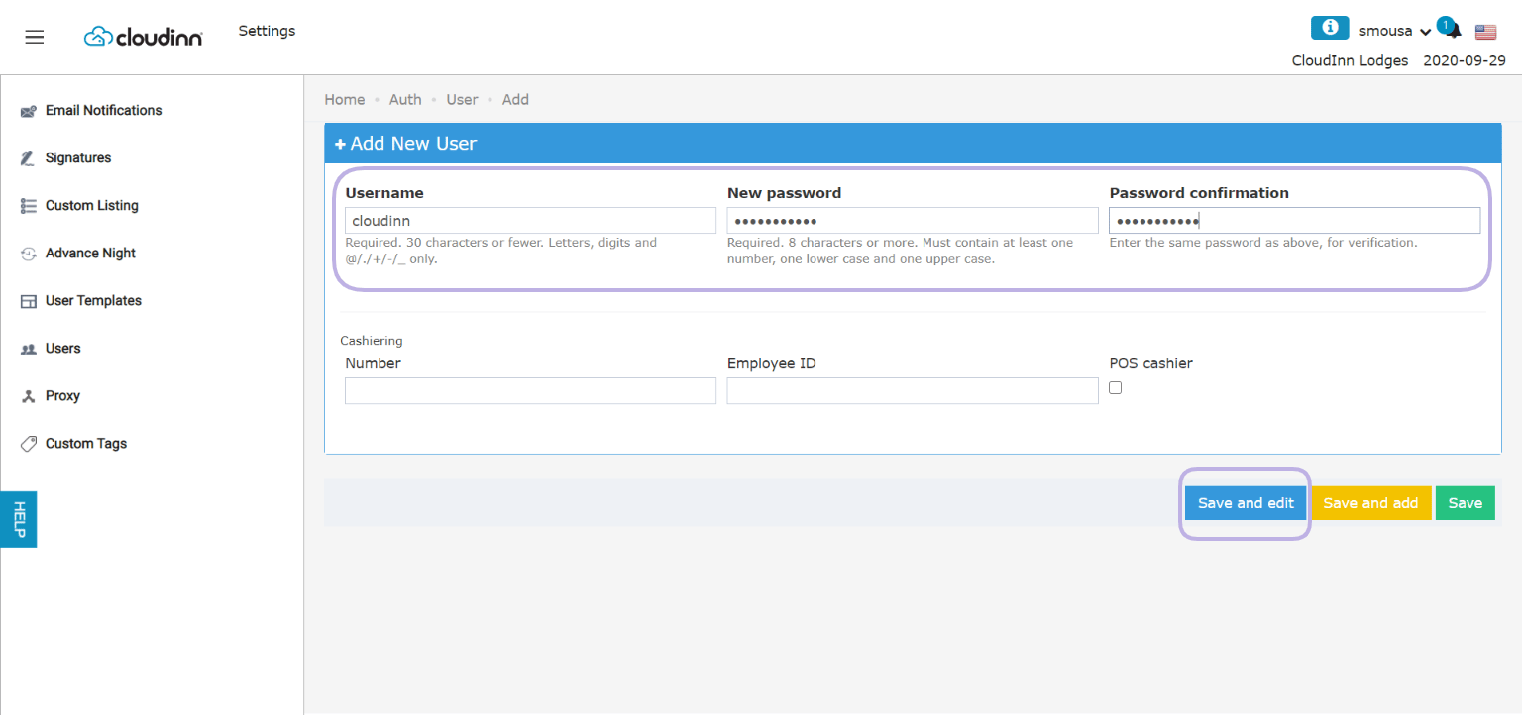
Task: Open the HELP side tab
Action: pos(18,519)
